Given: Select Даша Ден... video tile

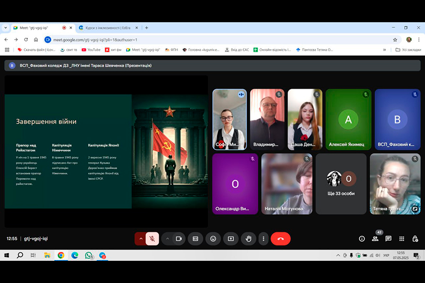Looking at the screenshot, I should [305, 119].
